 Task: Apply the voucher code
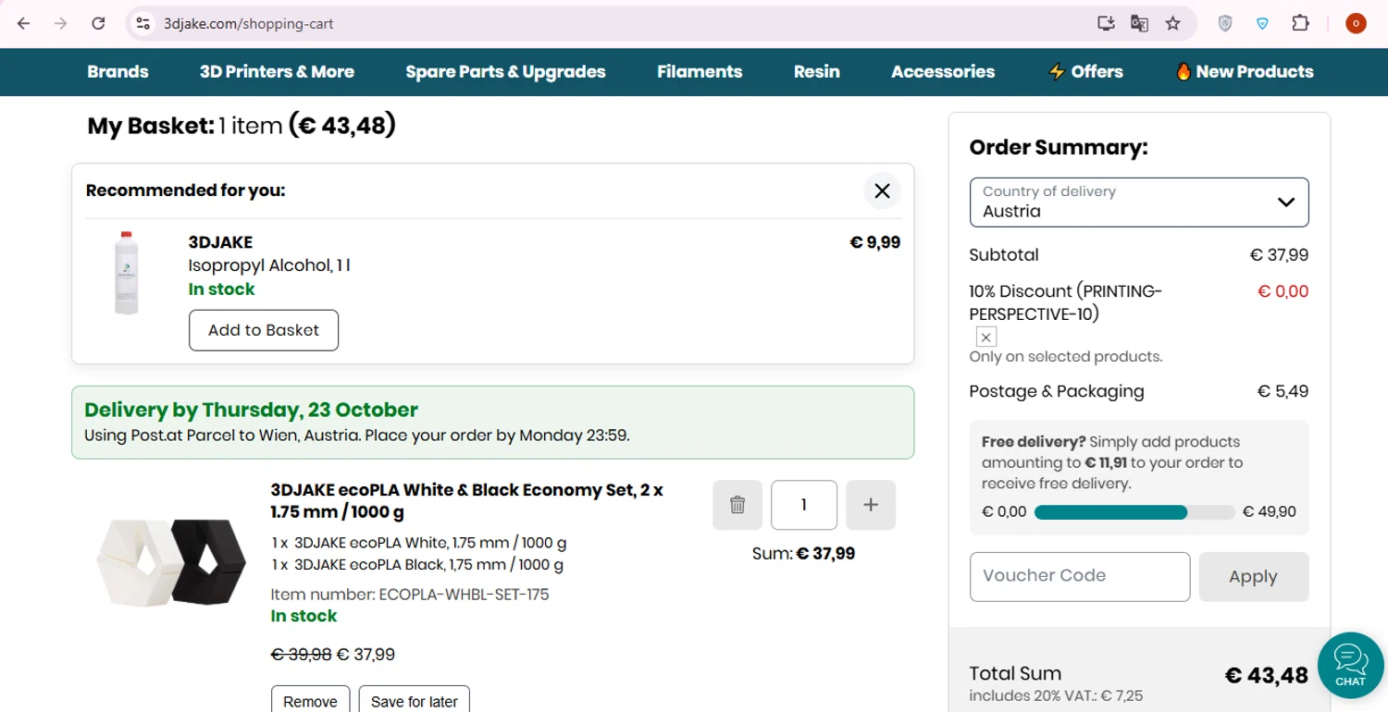(1254, 577)
